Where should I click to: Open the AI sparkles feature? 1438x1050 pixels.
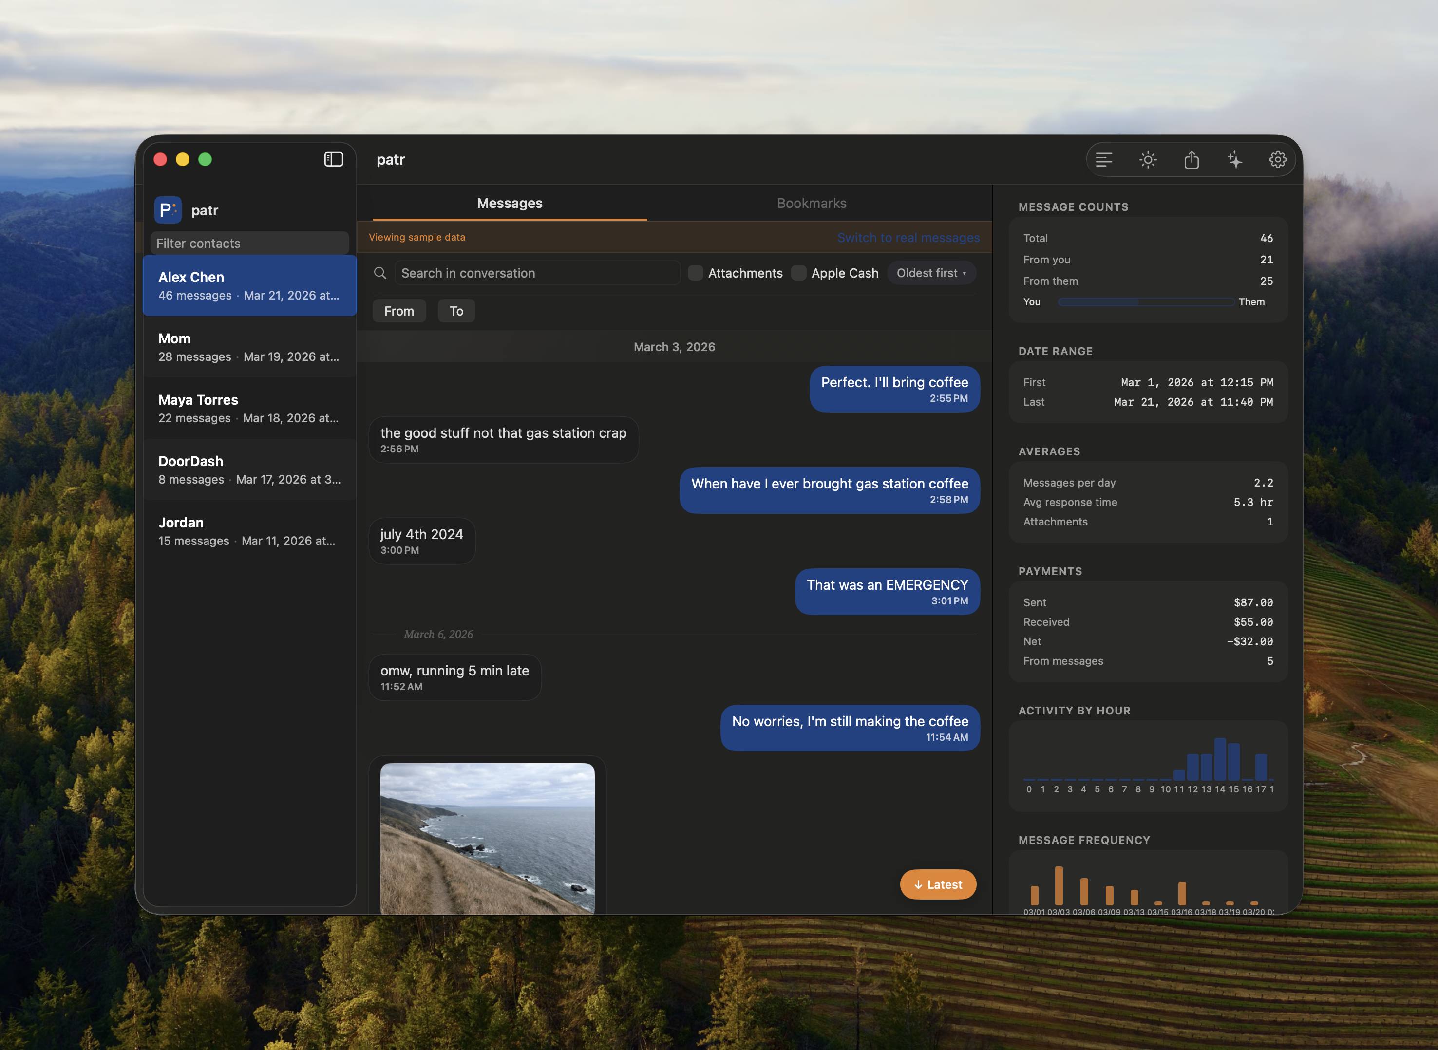click(x=1234, y=160)
